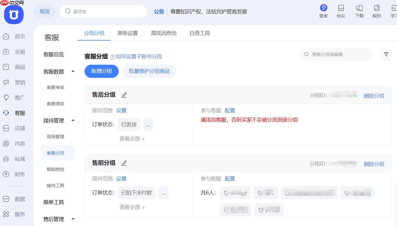Click 设置 for 售前分组 接待范围
The height and width of the screenshot is (226, 397).
coord(122,179)
